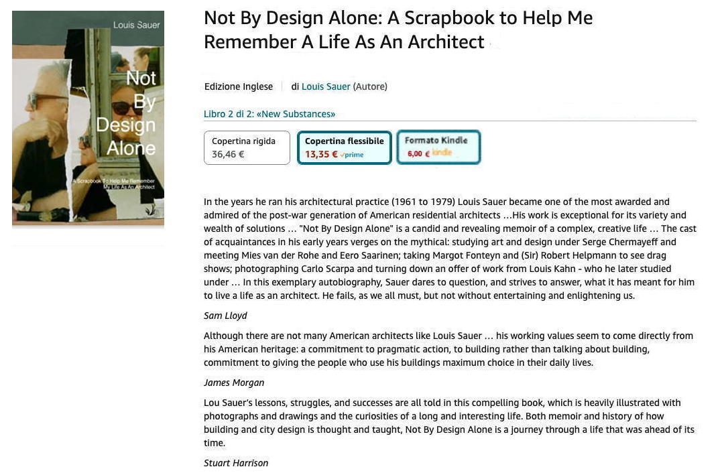Click the review paragraph starting "In the years"
The height and width of the screenshot is (475, 722).
(x=449, y=249)
